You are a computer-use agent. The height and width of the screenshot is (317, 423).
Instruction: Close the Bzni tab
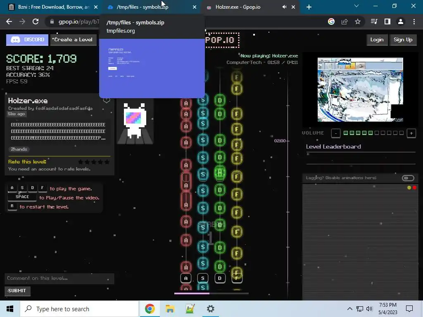[x=96, y=7]
